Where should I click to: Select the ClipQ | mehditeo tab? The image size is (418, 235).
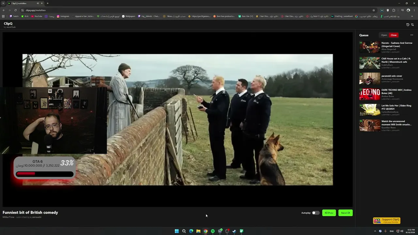click(x=25, y=3)
